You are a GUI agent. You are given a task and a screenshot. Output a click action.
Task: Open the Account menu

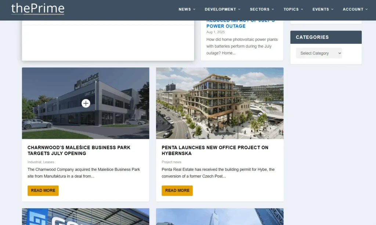tap(355, 9)
